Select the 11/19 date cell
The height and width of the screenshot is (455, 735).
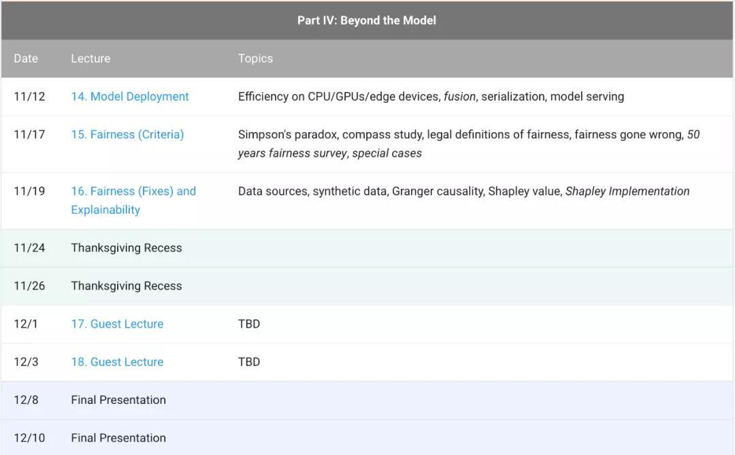pyautogui.click(x=29, y=191)
